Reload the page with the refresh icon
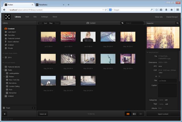This screenshot has width=182, height=122. [106, 10]
